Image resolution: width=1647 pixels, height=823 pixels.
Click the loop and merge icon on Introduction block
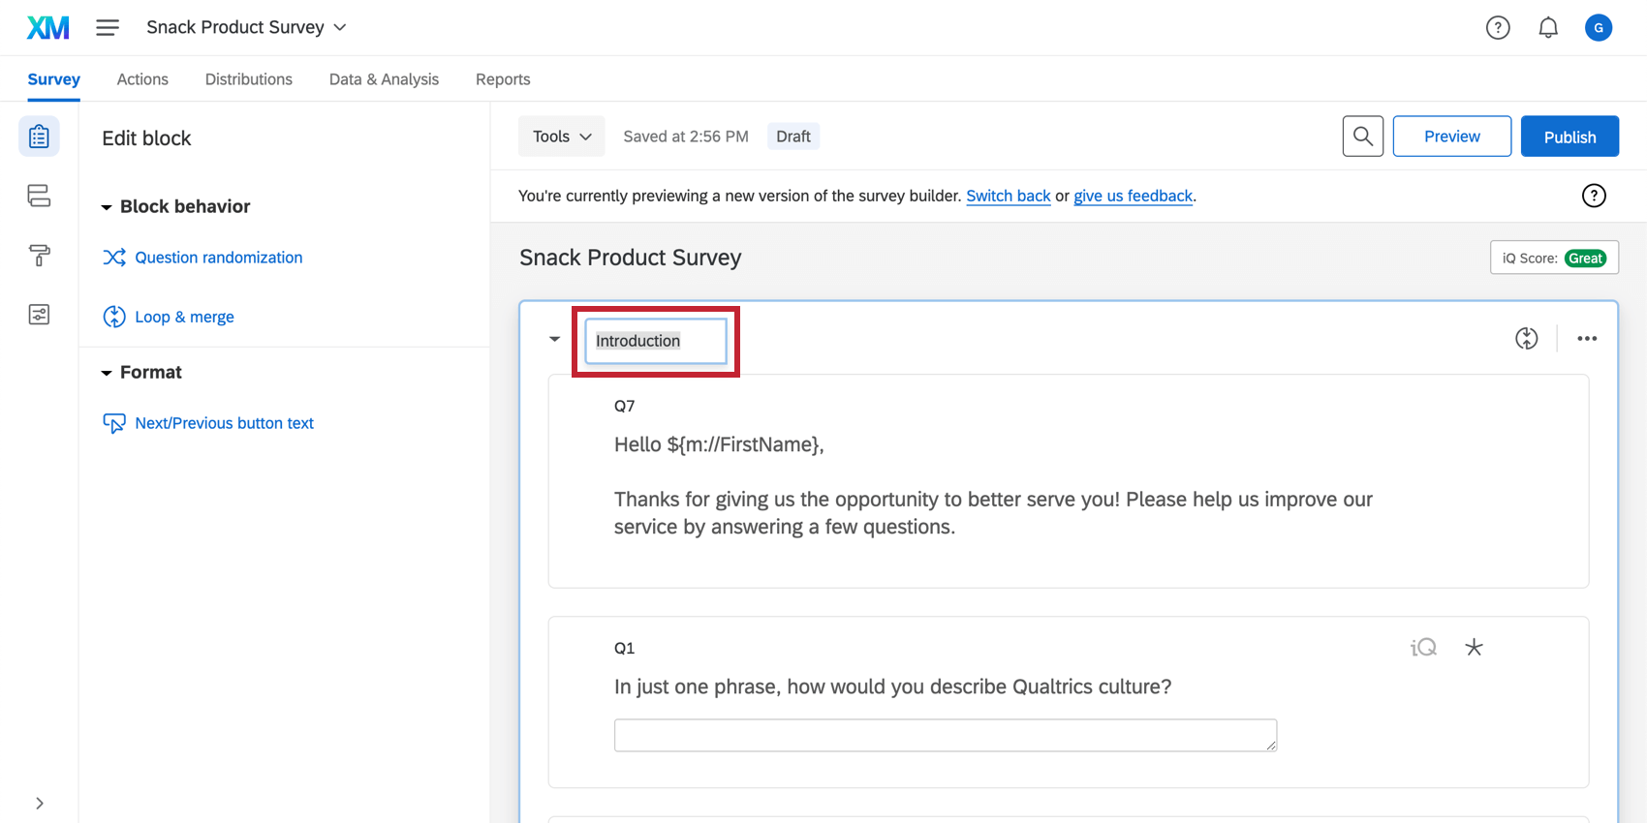click(x=1526, y=338)
